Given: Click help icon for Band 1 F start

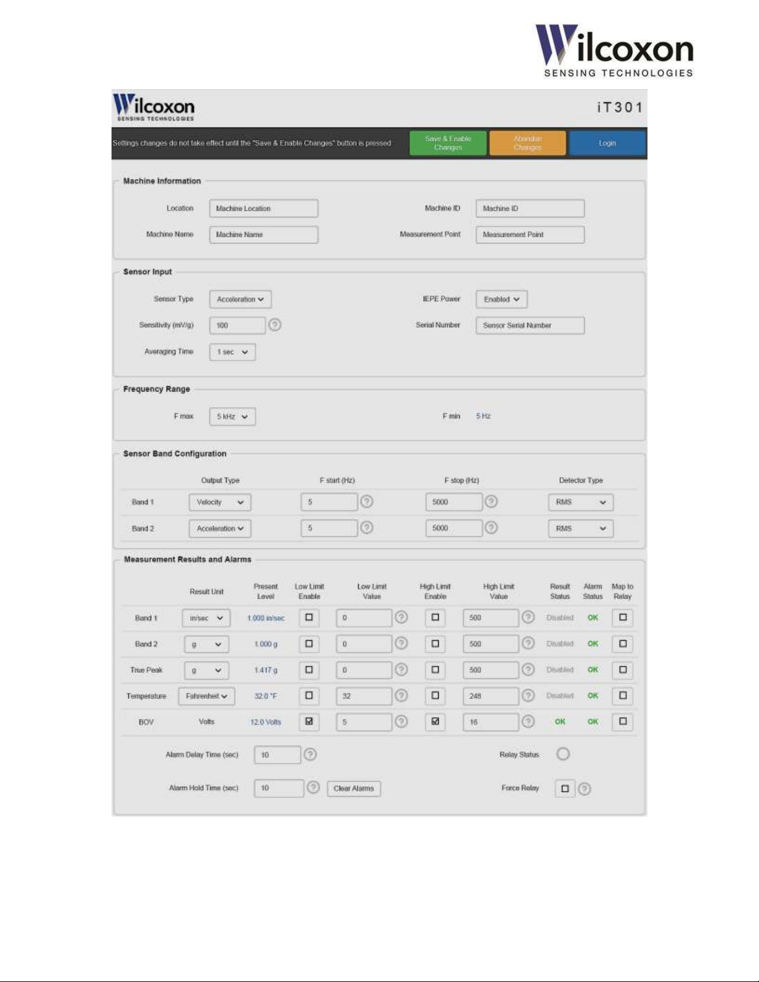Looking at the screenshot, I should pos(367,502).
